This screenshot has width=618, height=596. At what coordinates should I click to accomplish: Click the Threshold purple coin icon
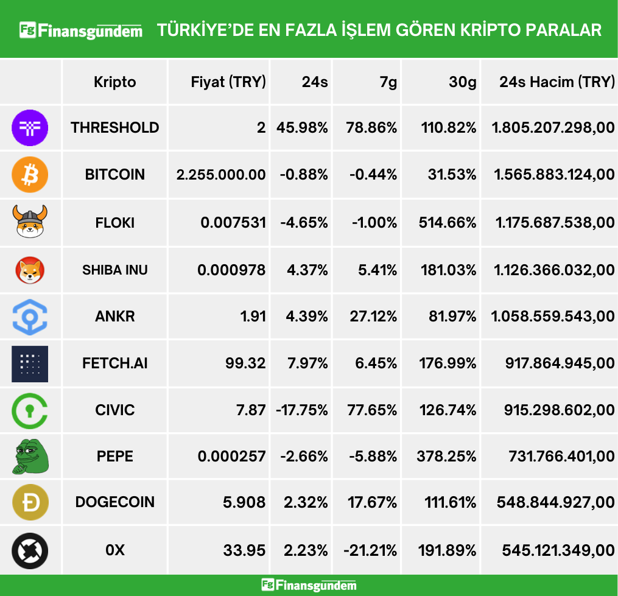(30, 127)
